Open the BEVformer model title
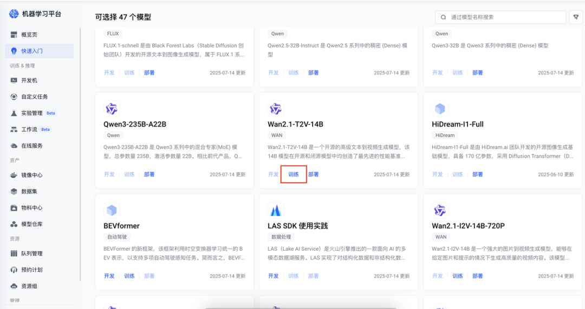 tap(122, 226)
